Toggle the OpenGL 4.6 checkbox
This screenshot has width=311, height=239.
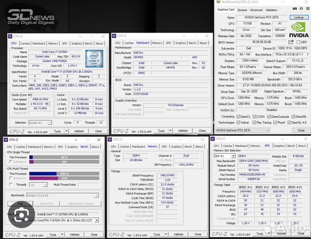pos(289,123)
